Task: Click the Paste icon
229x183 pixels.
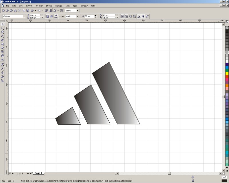Action: point(28,11)
